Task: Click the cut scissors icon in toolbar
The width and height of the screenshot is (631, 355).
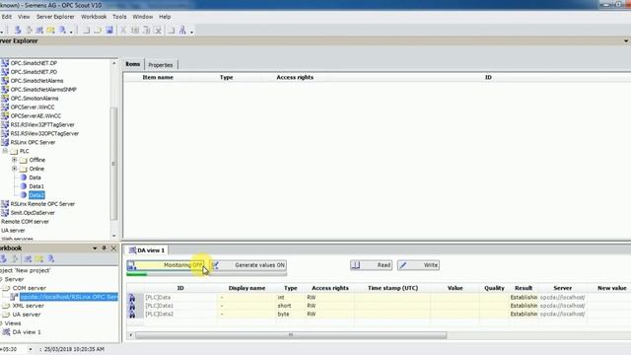Action: tap(123, 31)
